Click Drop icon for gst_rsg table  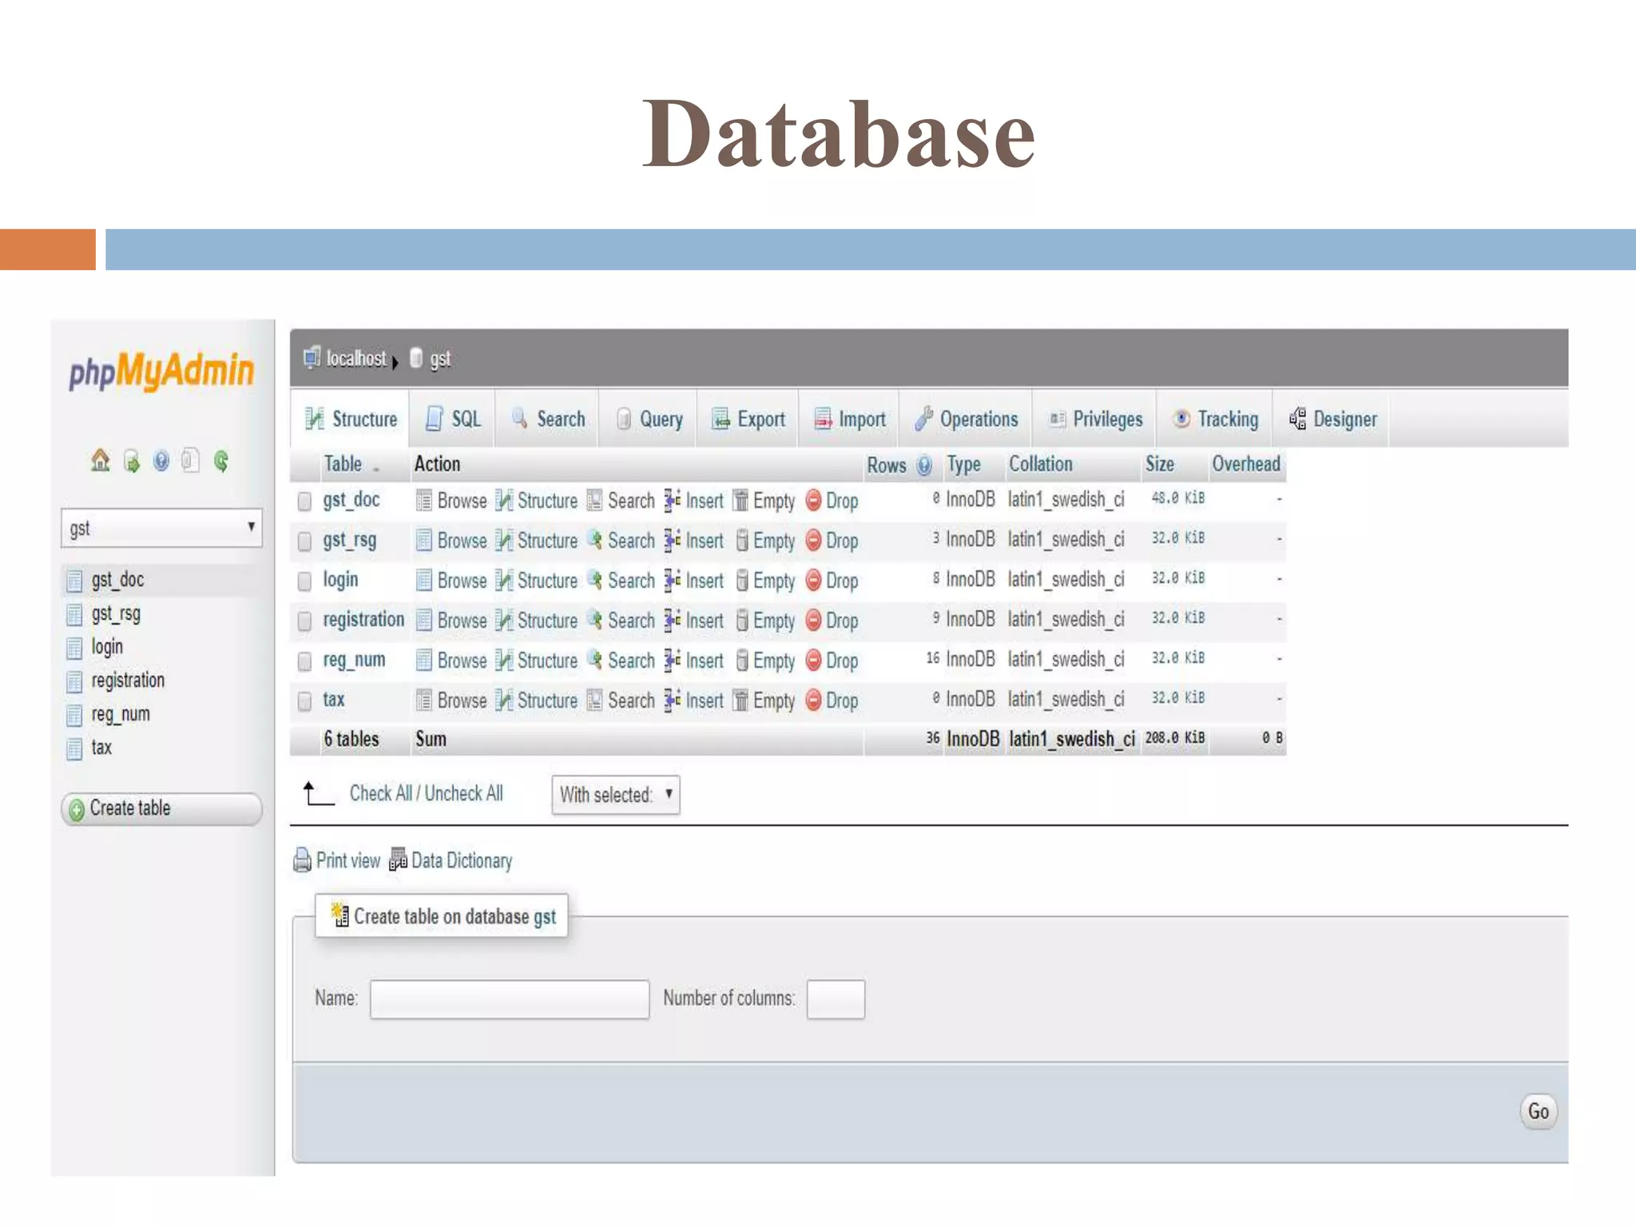(x=813, y=540)
